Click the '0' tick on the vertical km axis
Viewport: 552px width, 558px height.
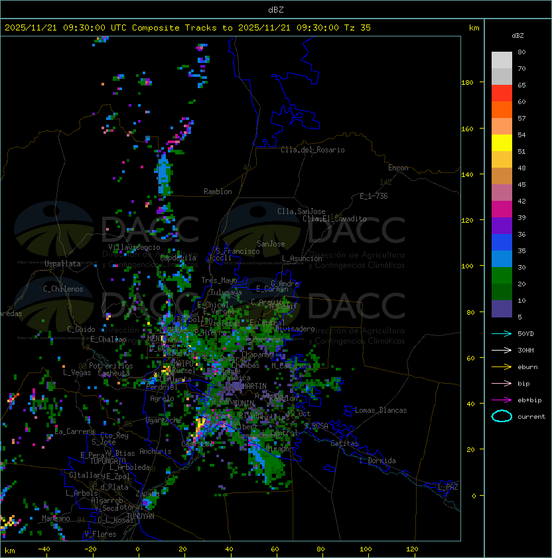coord(474,496)
